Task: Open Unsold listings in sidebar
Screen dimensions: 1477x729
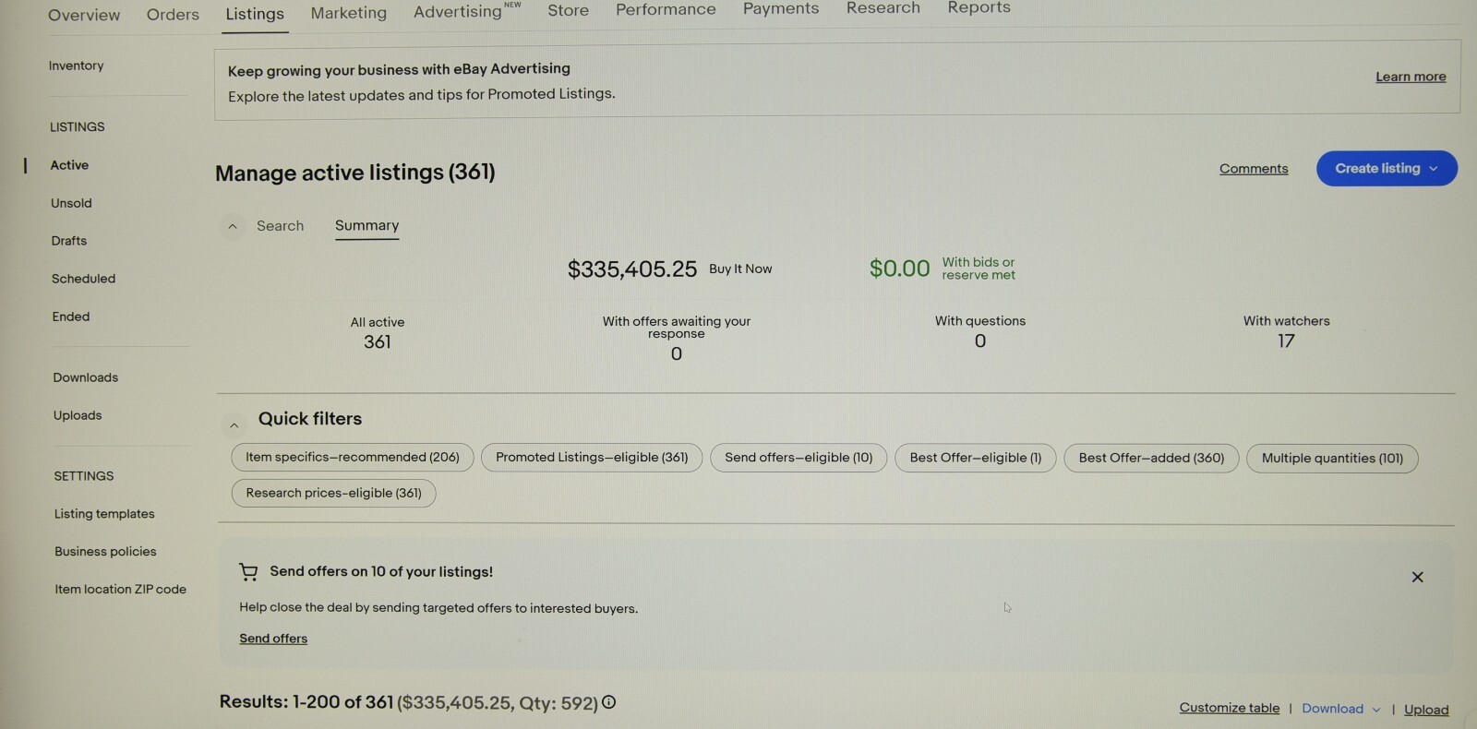Action: pyautogui.click(x=71, y=203)
